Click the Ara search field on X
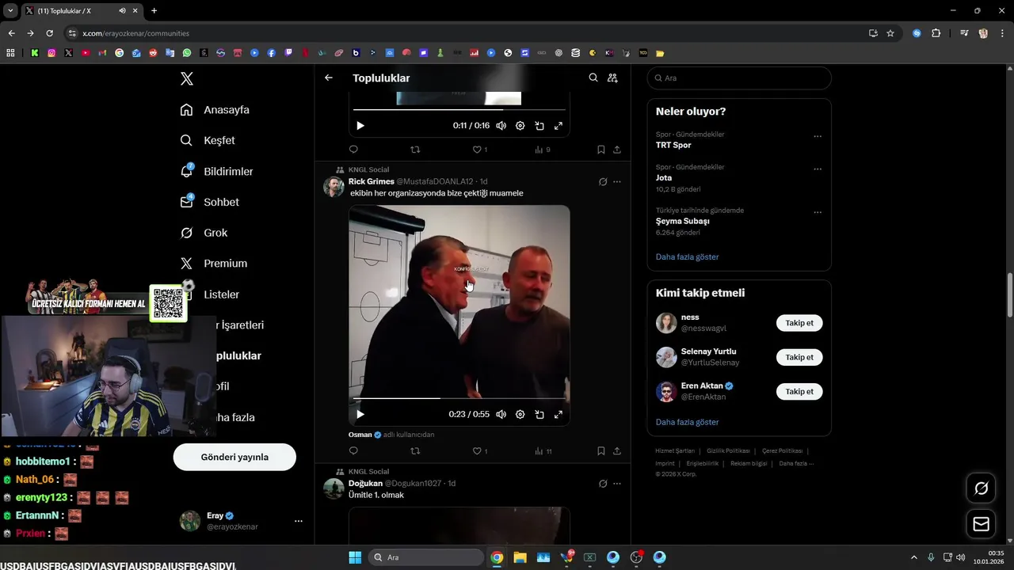 coord(739,78)
